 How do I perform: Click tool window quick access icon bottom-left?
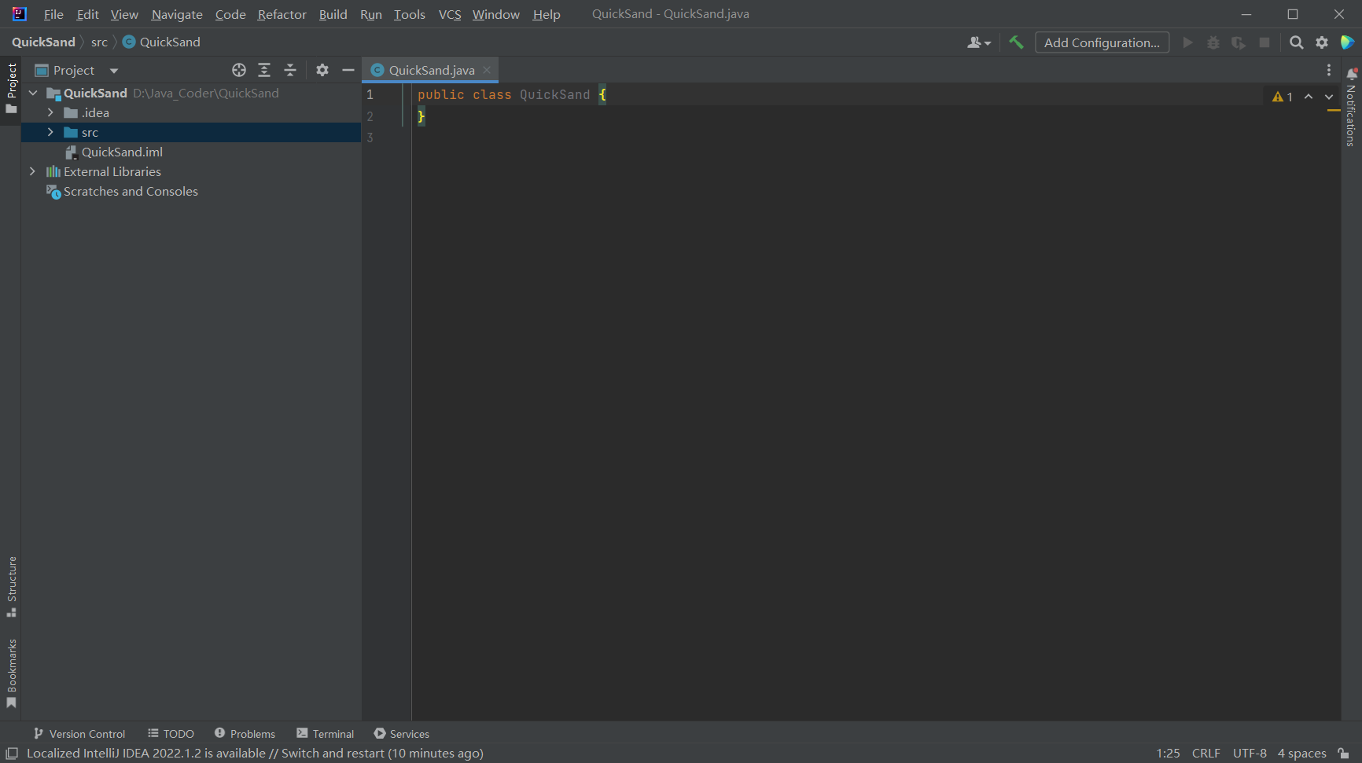pos(12,754)
